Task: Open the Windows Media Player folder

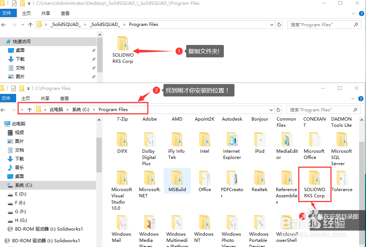Action: click(149, 231)
